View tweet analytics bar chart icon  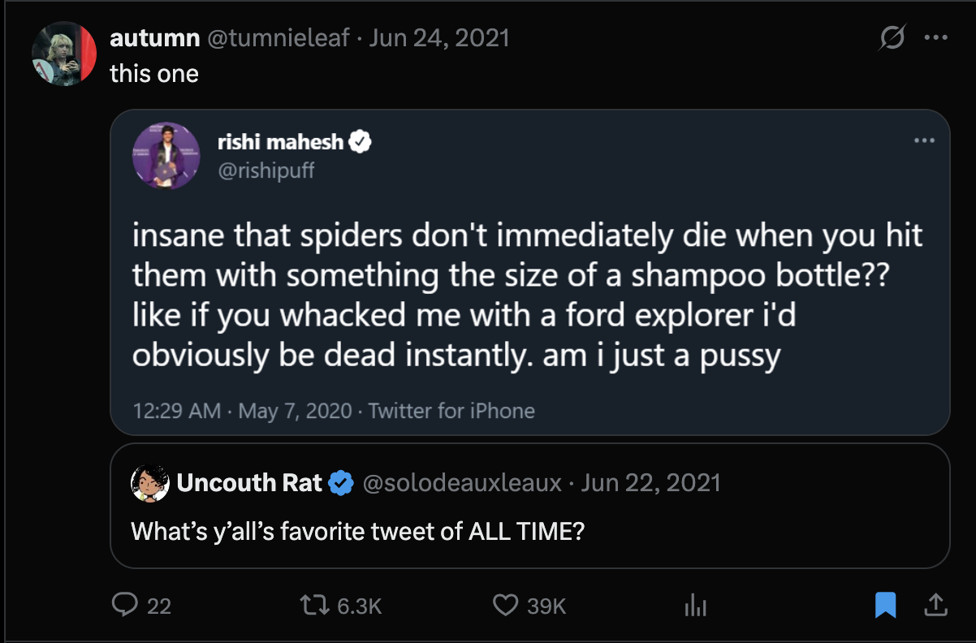695,605
